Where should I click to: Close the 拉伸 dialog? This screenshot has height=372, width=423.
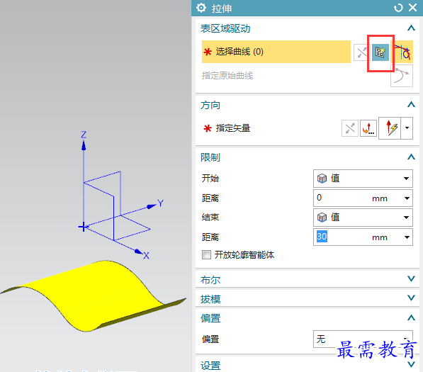413,8
